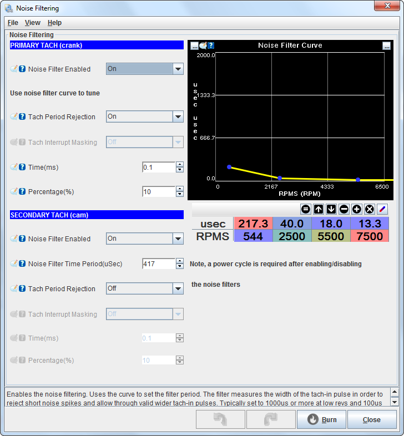Click the X circle icon in curve toolbar
Viewport: 404px width, 436px height.
[x=370, y=209]
